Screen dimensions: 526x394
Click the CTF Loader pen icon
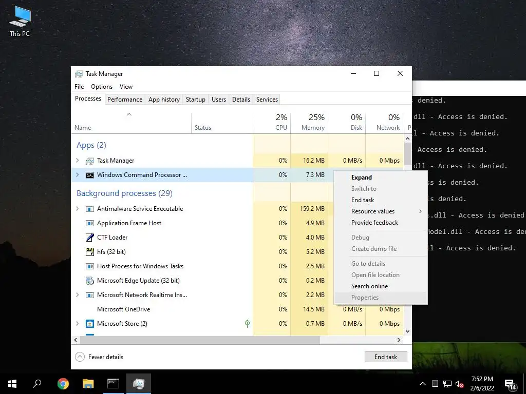[x=89, y=238]
